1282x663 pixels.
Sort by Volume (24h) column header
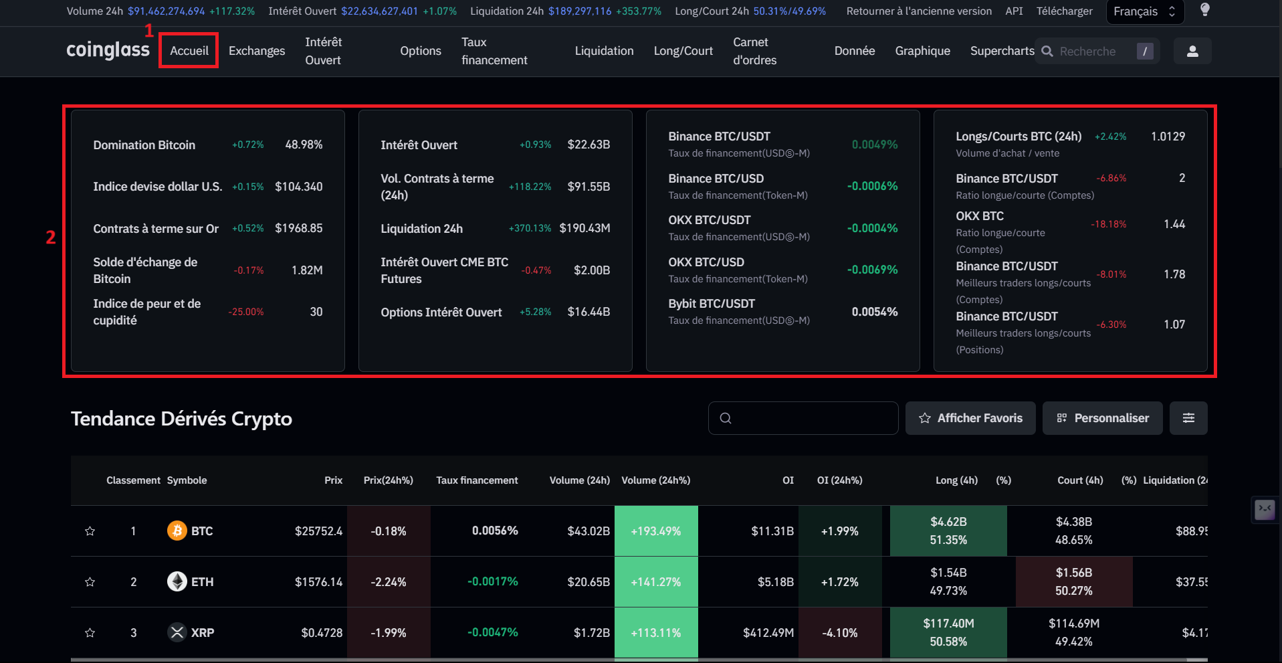(580, 480)
